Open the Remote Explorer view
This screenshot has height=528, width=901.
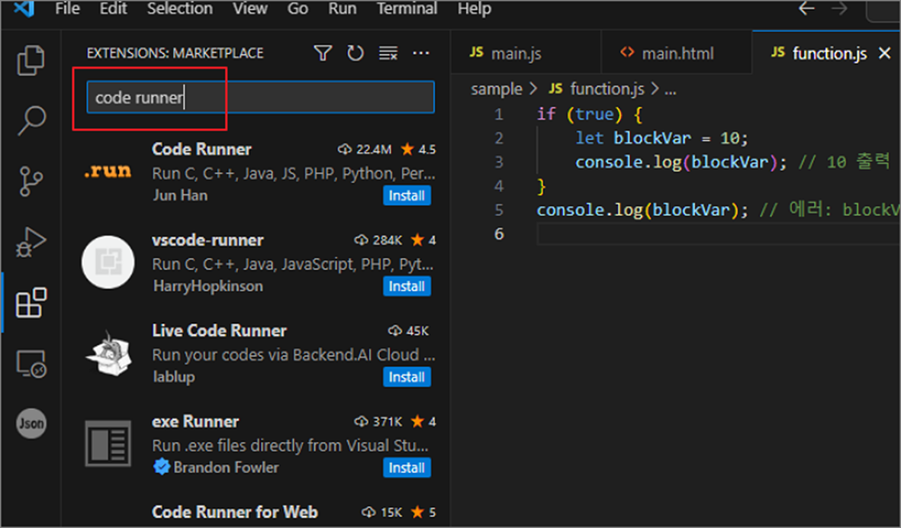pos(31,364)
